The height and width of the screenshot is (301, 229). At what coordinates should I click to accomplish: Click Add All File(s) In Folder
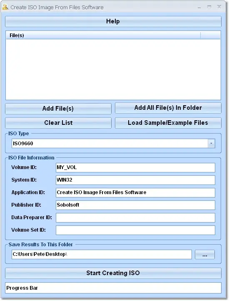[168, 108]
